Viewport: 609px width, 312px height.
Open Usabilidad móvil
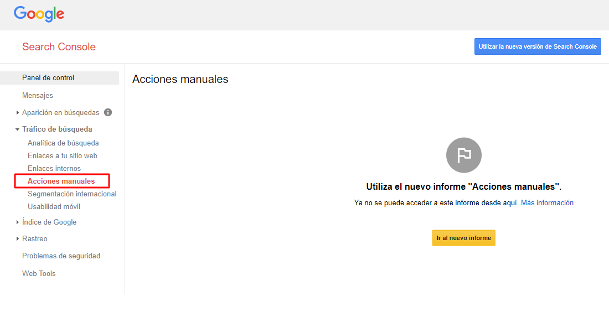[54, 207]
